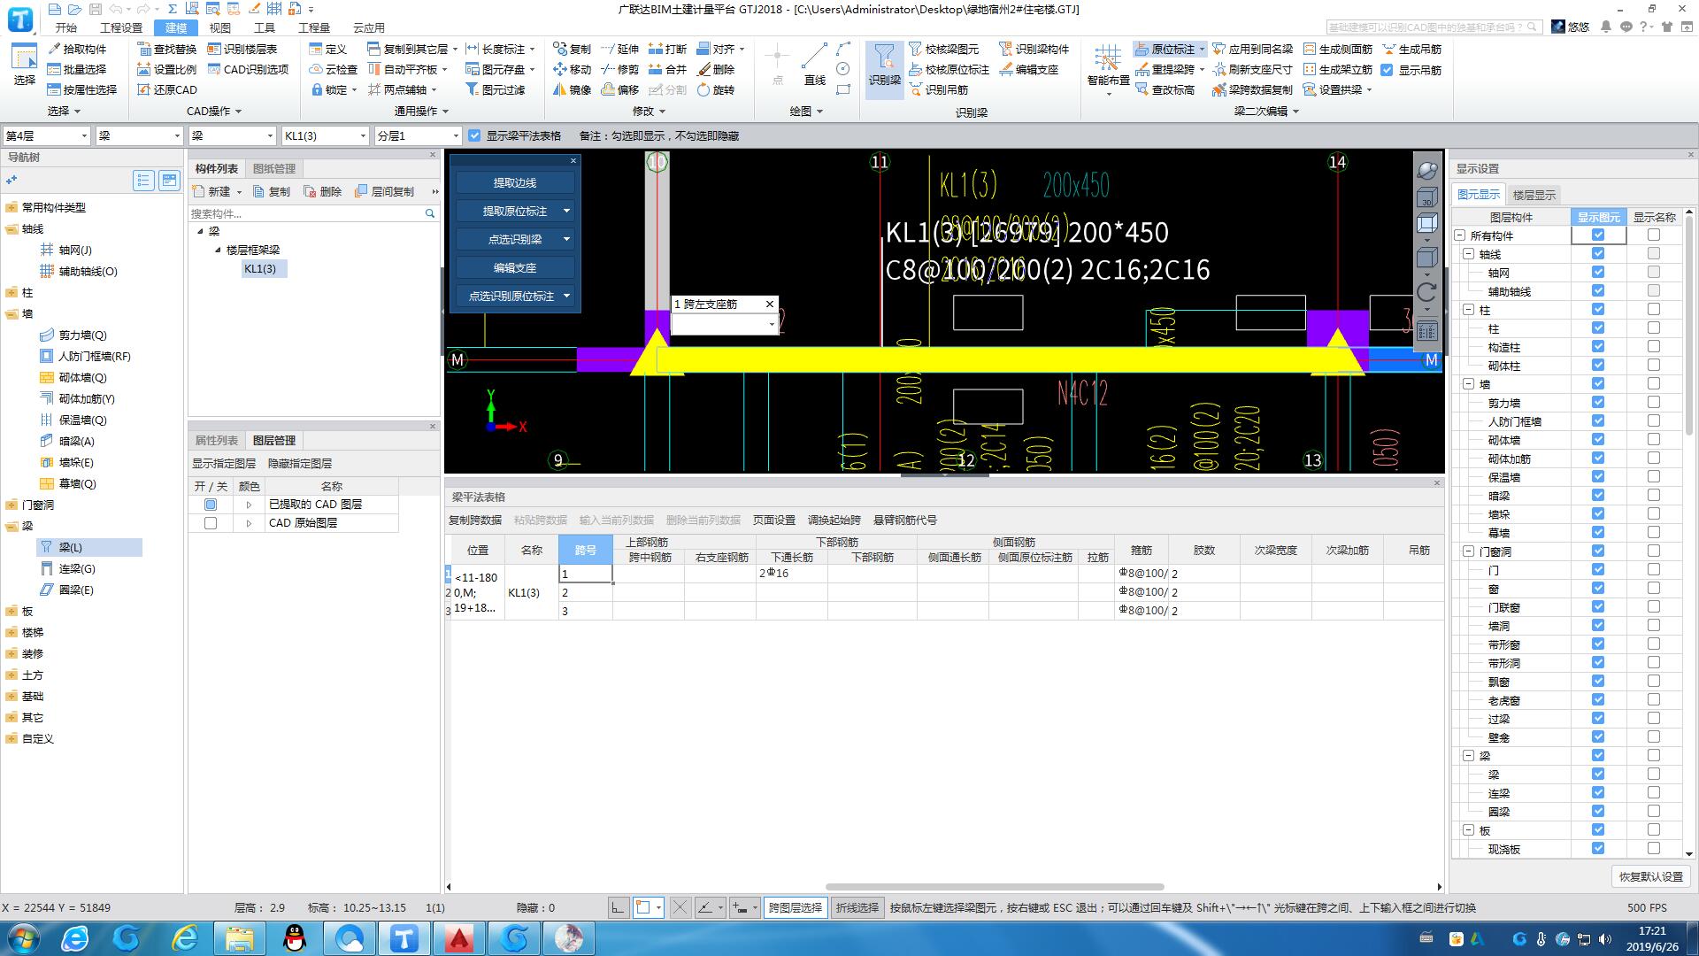Open the 第4层 floor dropdown
Image resolution: width=1699 pixels, height=956 pixels.
(84, 135)
